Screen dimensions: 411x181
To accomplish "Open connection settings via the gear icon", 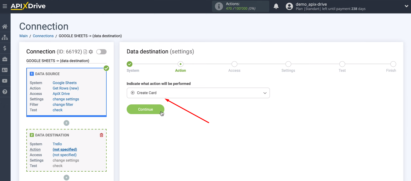I will point(90,52).
